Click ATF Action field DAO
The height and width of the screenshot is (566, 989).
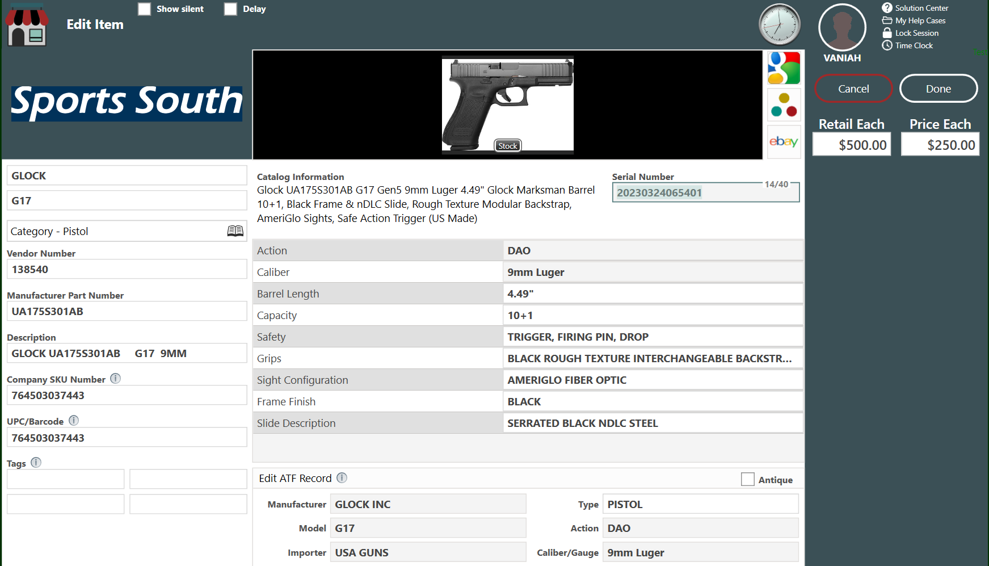pyautogui.click(x=700, y=528)
